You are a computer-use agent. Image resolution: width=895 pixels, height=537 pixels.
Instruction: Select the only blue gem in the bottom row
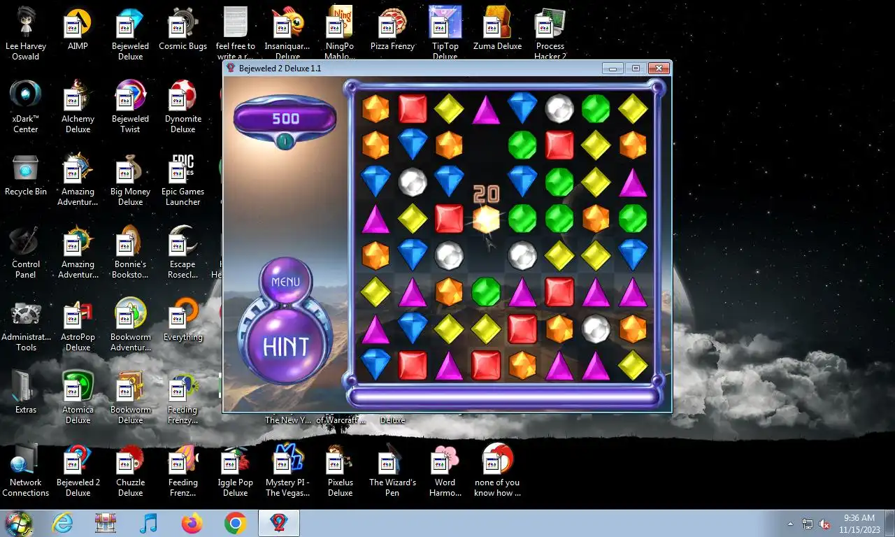(x=375, y=365)
